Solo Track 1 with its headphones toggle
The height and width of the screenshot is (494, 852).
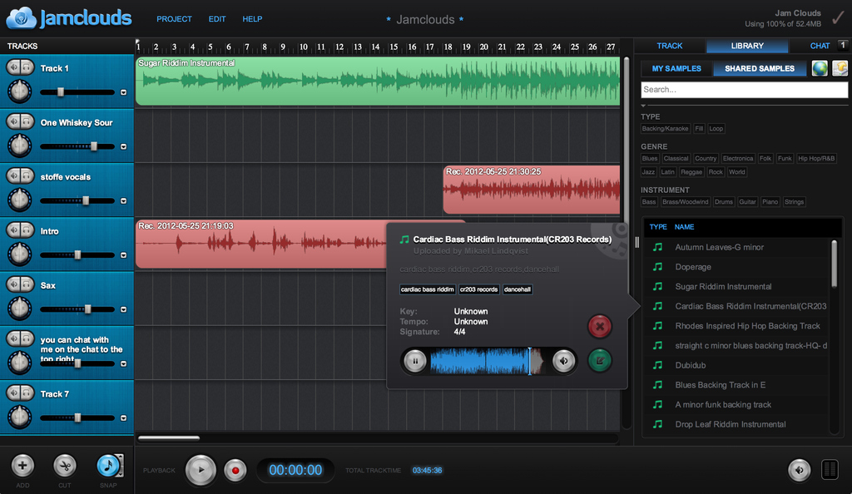pyautogui.click(x=27, y=67)
